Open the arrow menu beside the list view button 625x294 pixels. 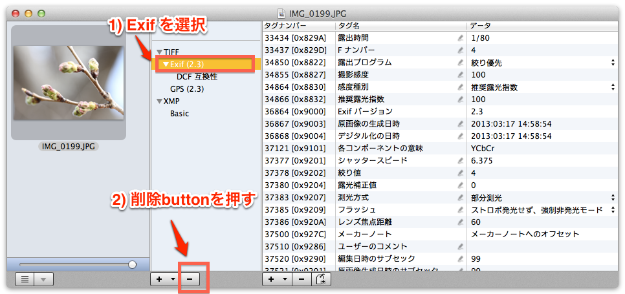(44, 279)
